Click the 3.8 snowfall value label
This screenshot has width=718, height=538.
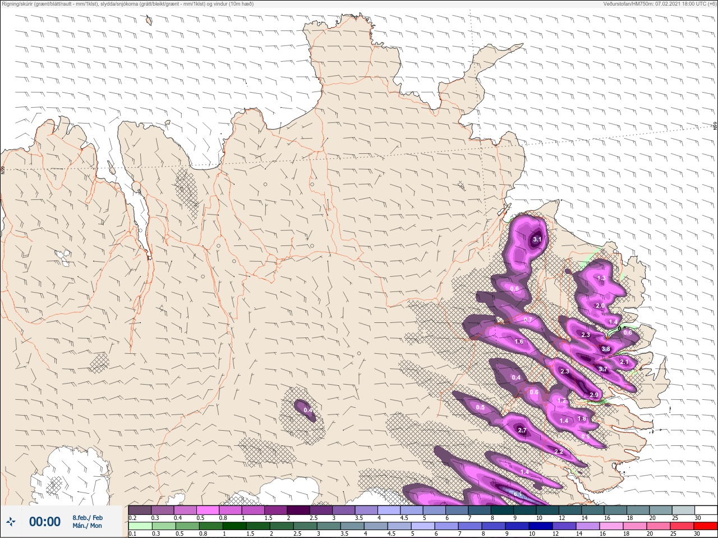point(606,349)
